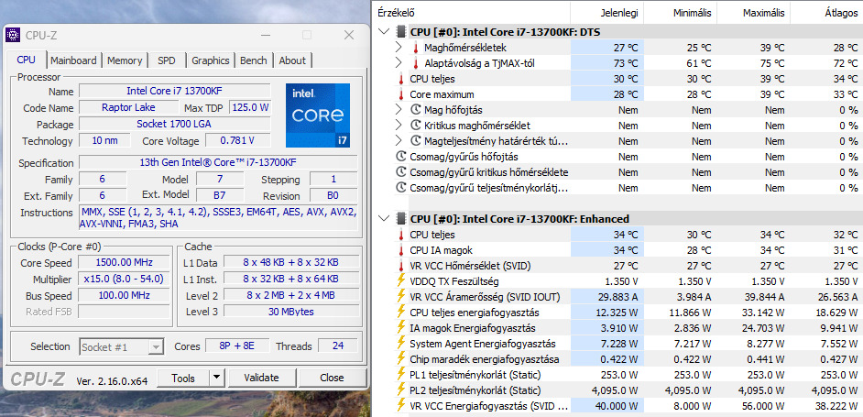Viewport: 863px width, 417px height.
Task: Click lightning icon of System Agent Energiafogyasztás
Action: click(401, 343)
